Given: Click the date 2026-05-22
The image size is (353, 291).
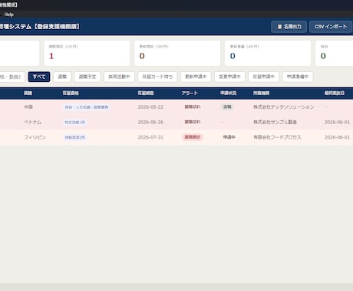Looking at the screenshot, I should coord(150,107).
